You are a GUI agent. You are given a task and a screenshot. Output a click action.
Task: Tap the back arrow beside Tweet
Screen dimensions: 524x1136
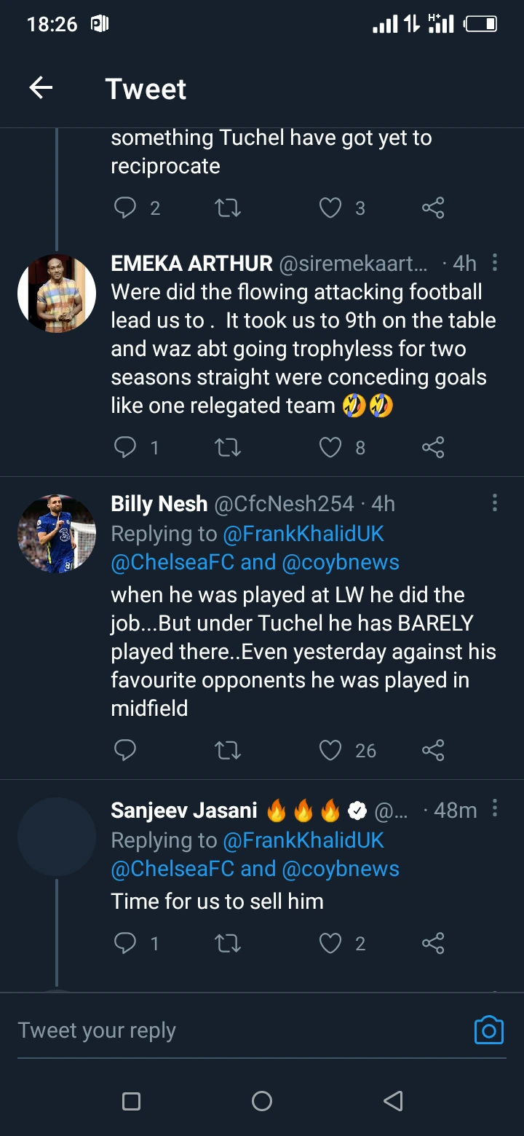(x=41, y=89)
